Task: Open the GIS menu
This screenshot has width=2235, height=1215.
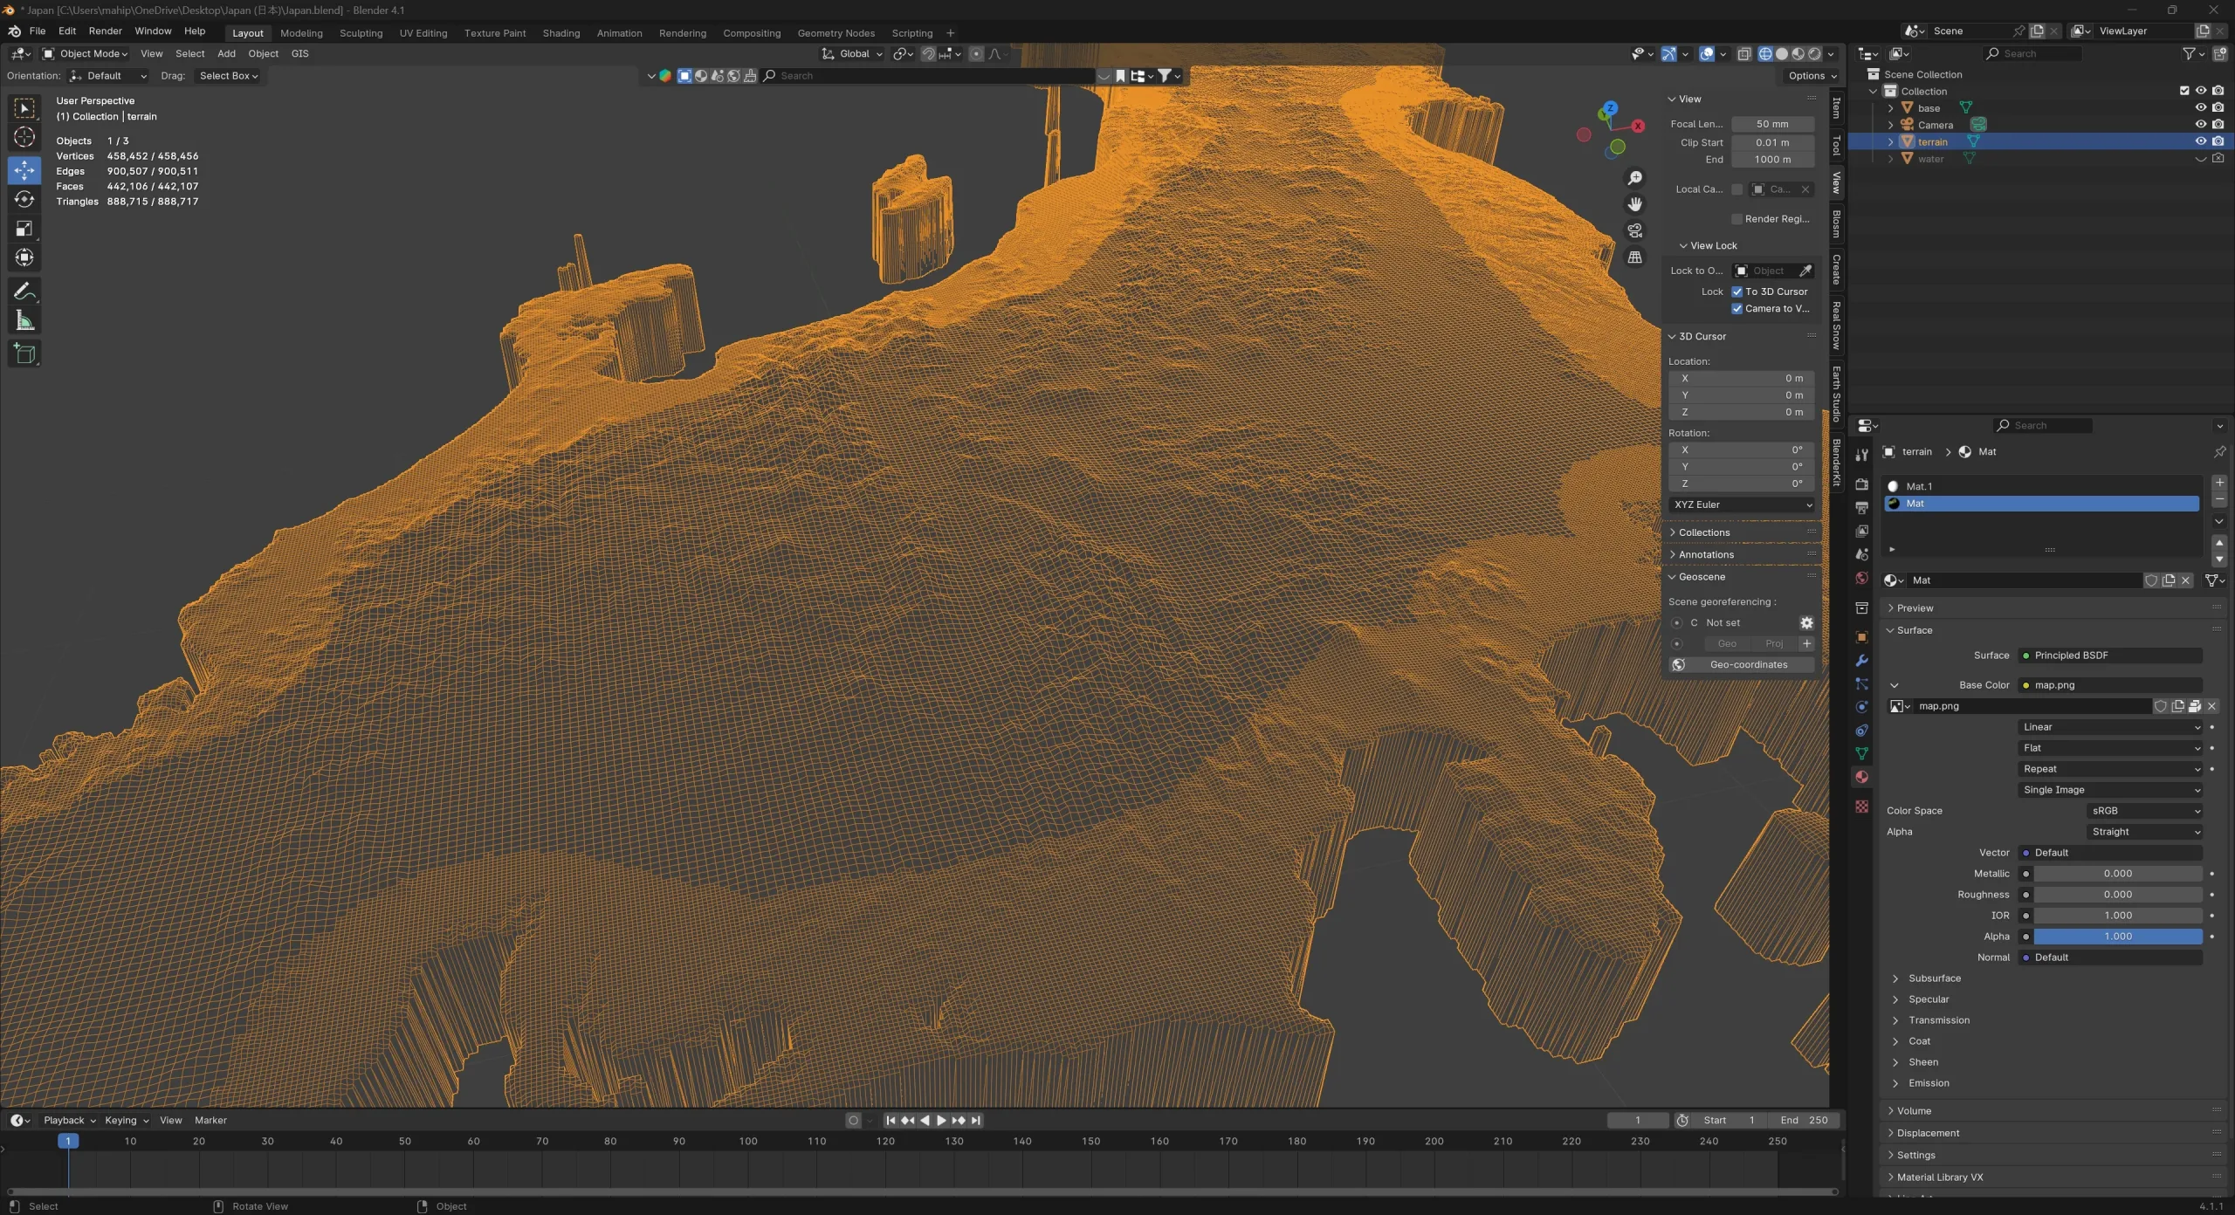Action: click(299, 53)
